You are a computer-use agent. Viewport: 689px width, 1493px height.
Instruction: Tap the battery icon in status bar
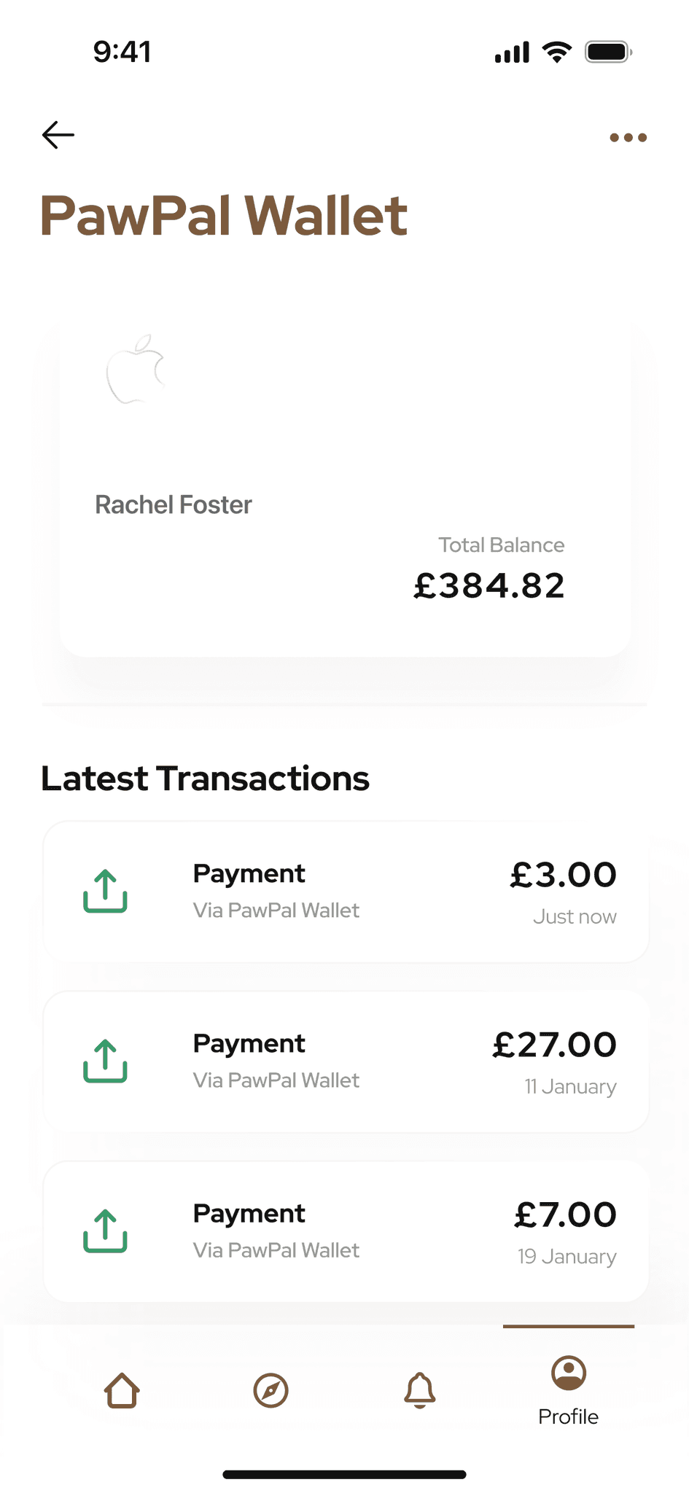[609, 52]
